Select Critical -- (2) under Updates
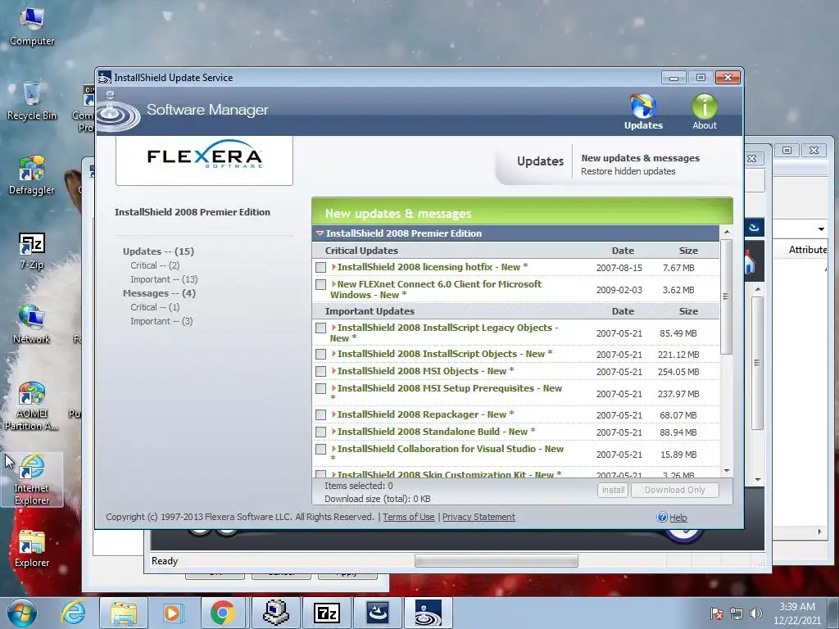The image size is (839, 629). pos(155,265)
